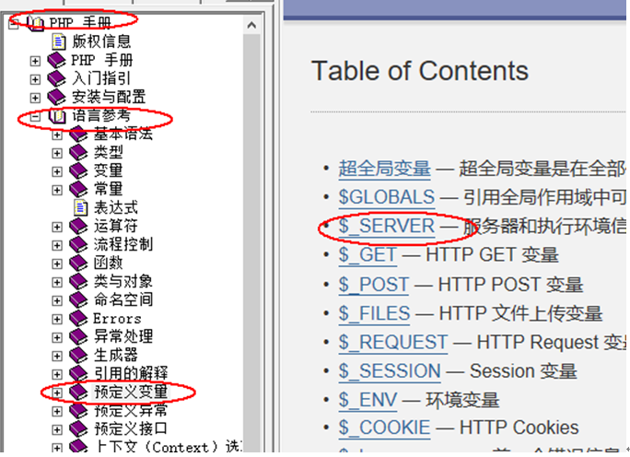Image resolution: width=630 pixels, height=457 pixels.
Task: Expand the 变量 tree node
Action: tap(57, 171)
